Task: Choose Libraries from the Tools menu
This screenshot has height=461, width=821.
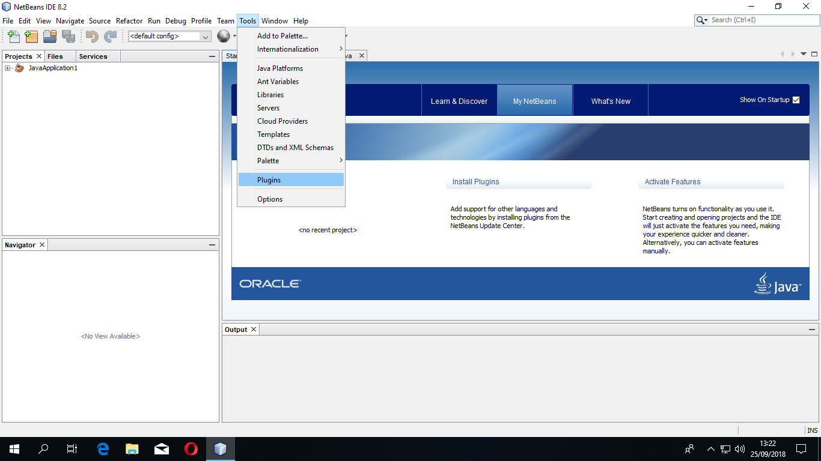Action: click(x=291, y=95)
